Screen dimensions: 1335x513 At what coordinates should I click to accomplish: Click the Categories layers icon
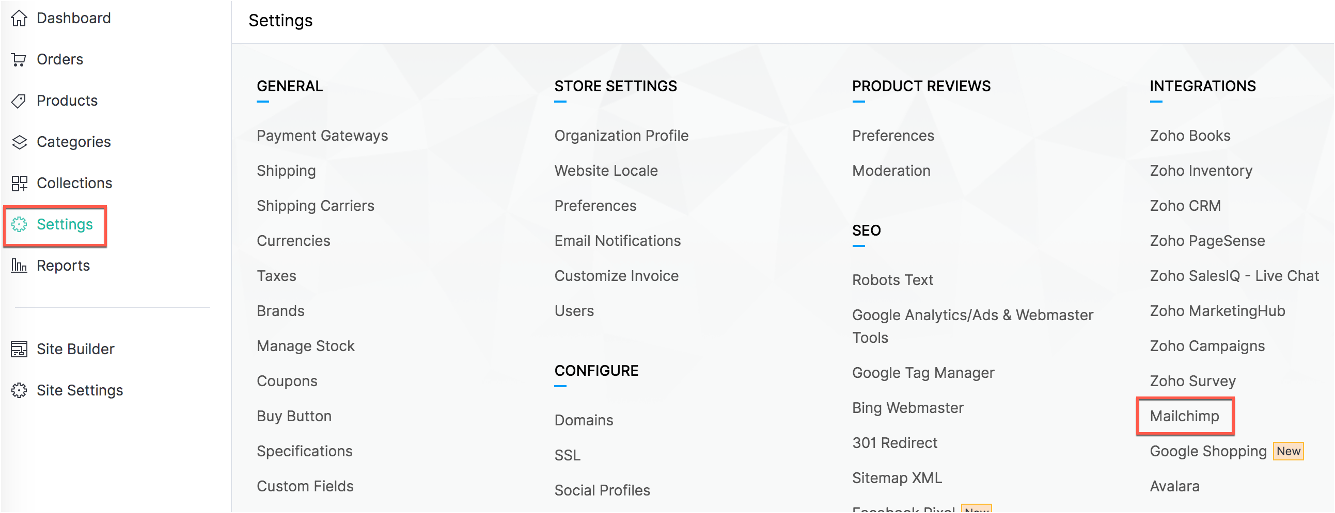(x=19, y=142)
